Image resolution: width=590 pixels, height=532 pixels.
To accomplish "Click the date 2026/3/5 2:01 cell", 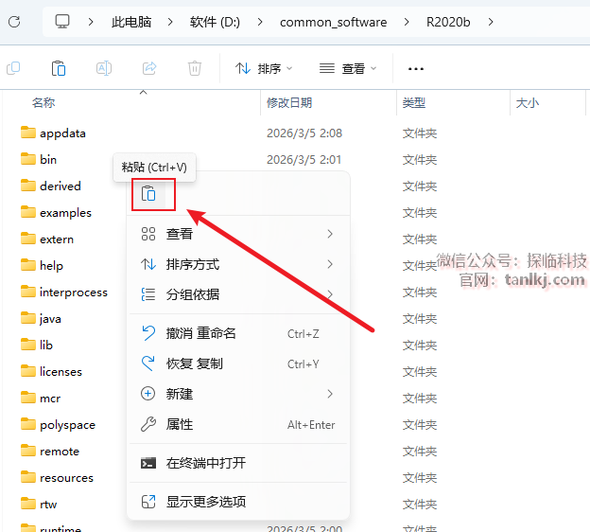I will pos(304,160).
